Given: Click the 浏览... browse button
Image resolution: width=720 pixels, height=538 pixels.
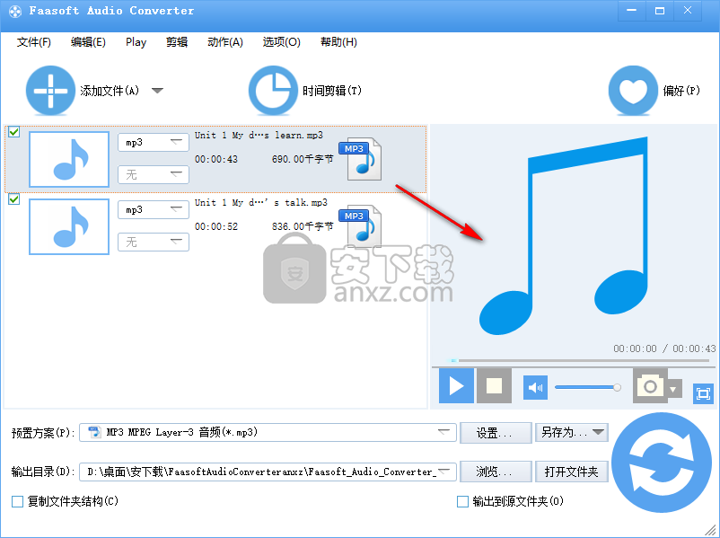Looking at the screenshot, I should 496,472.
